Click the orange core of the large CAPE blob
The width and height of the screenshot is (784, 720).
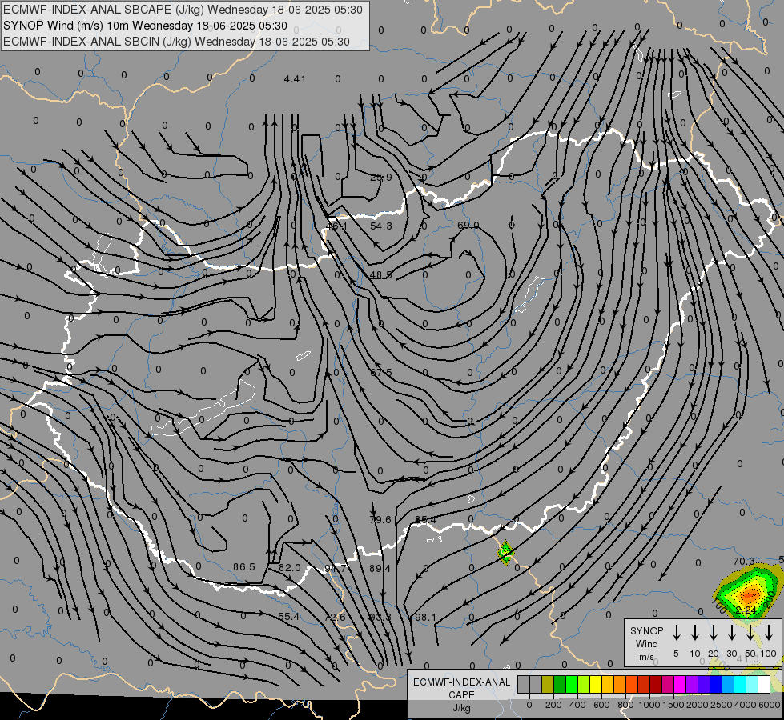750,594
